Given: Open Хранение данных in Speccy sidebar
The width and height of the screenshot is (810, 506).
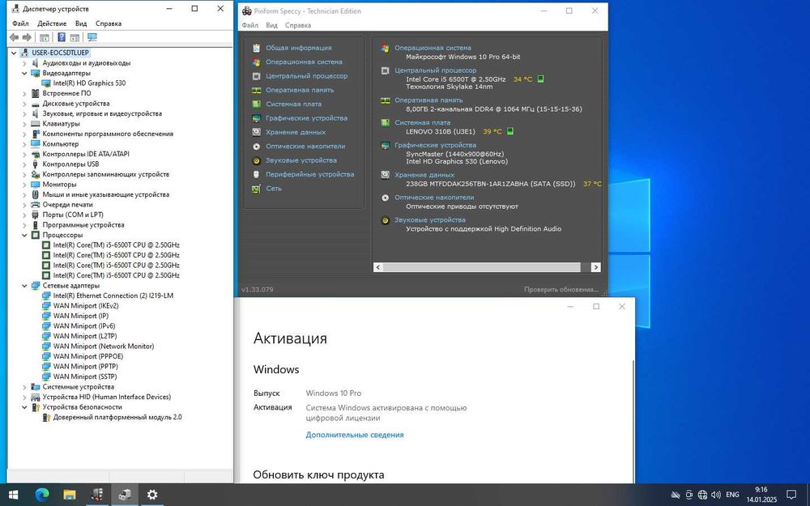Looking at the screenshot, I should coord(296,132).
